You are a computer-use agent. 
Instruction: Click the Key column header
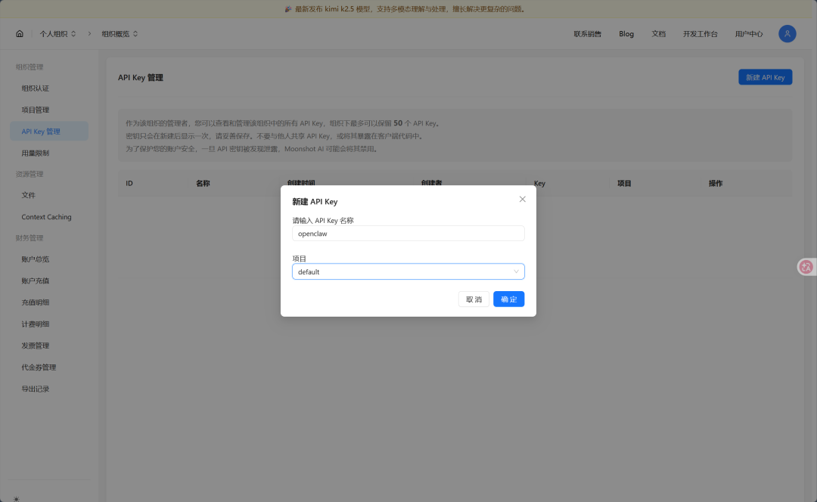click(x=539, y=183)
